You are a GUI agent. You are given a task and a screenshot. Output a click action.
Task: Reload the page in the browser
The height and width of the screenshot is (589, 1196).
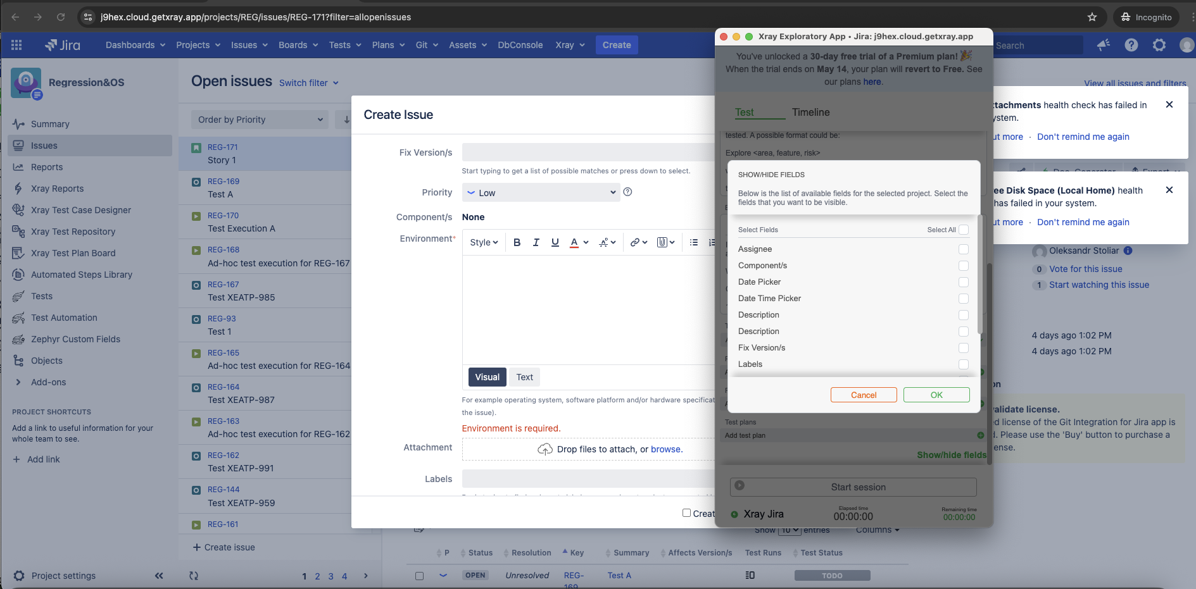tap(61, 17)
